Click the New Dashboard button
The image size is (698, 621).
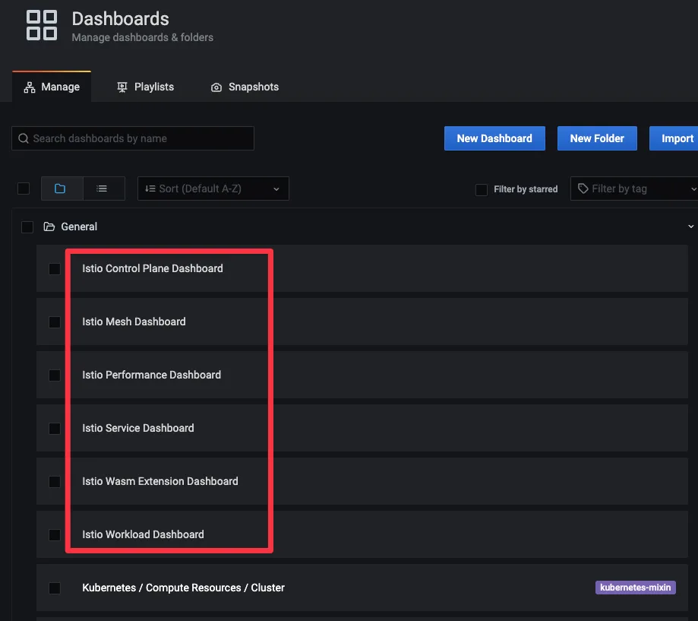point(494,138)
